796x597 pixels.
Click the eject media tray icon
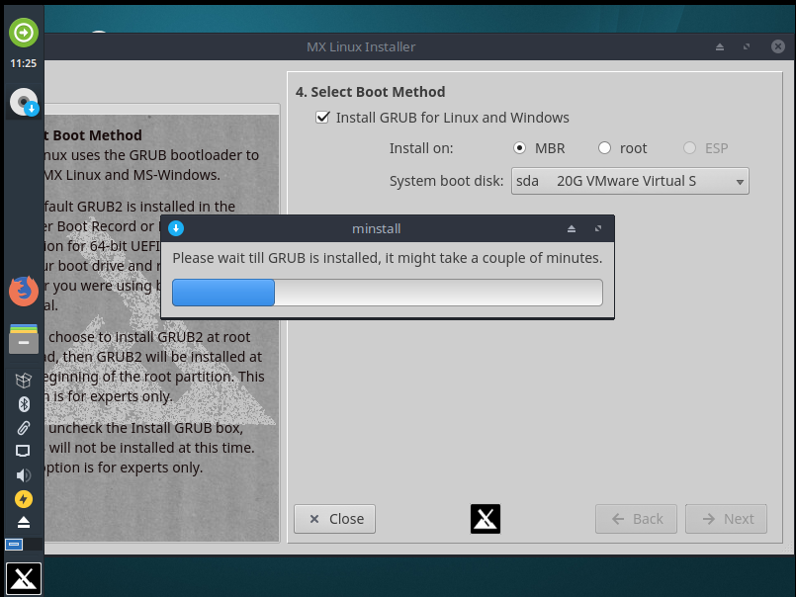tap(24, 522)
